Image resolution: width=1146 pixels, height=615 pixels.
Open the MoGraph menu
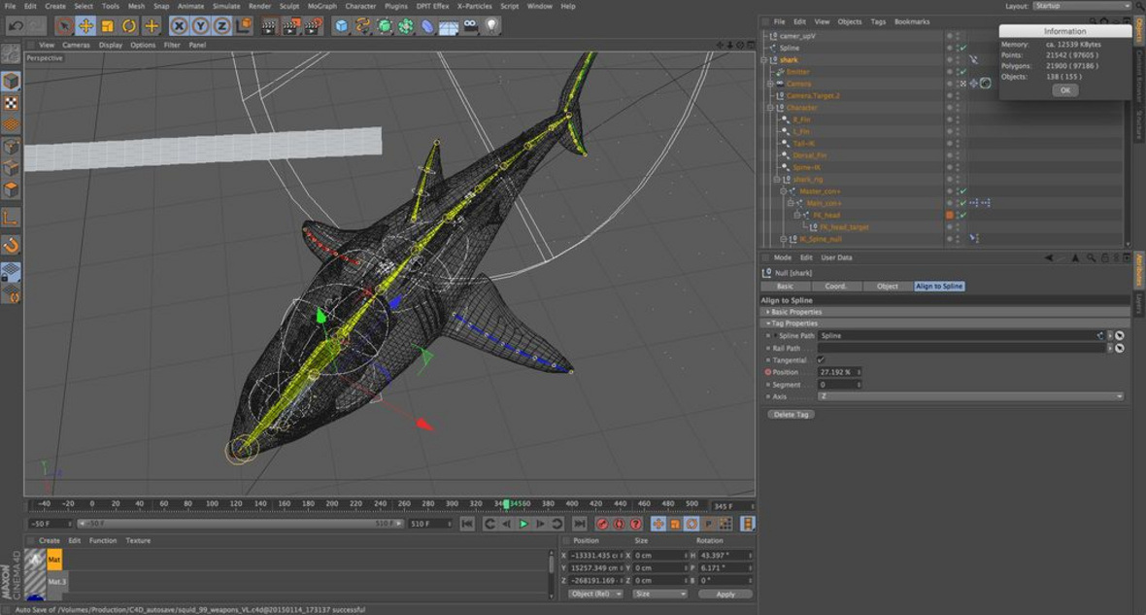pyautogui.click(x=321, y=6)
